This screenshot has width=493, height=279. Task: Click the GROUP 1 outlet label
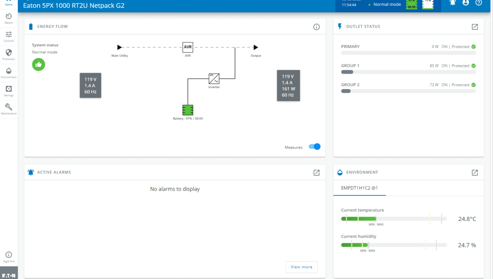(x=350, y=66)
